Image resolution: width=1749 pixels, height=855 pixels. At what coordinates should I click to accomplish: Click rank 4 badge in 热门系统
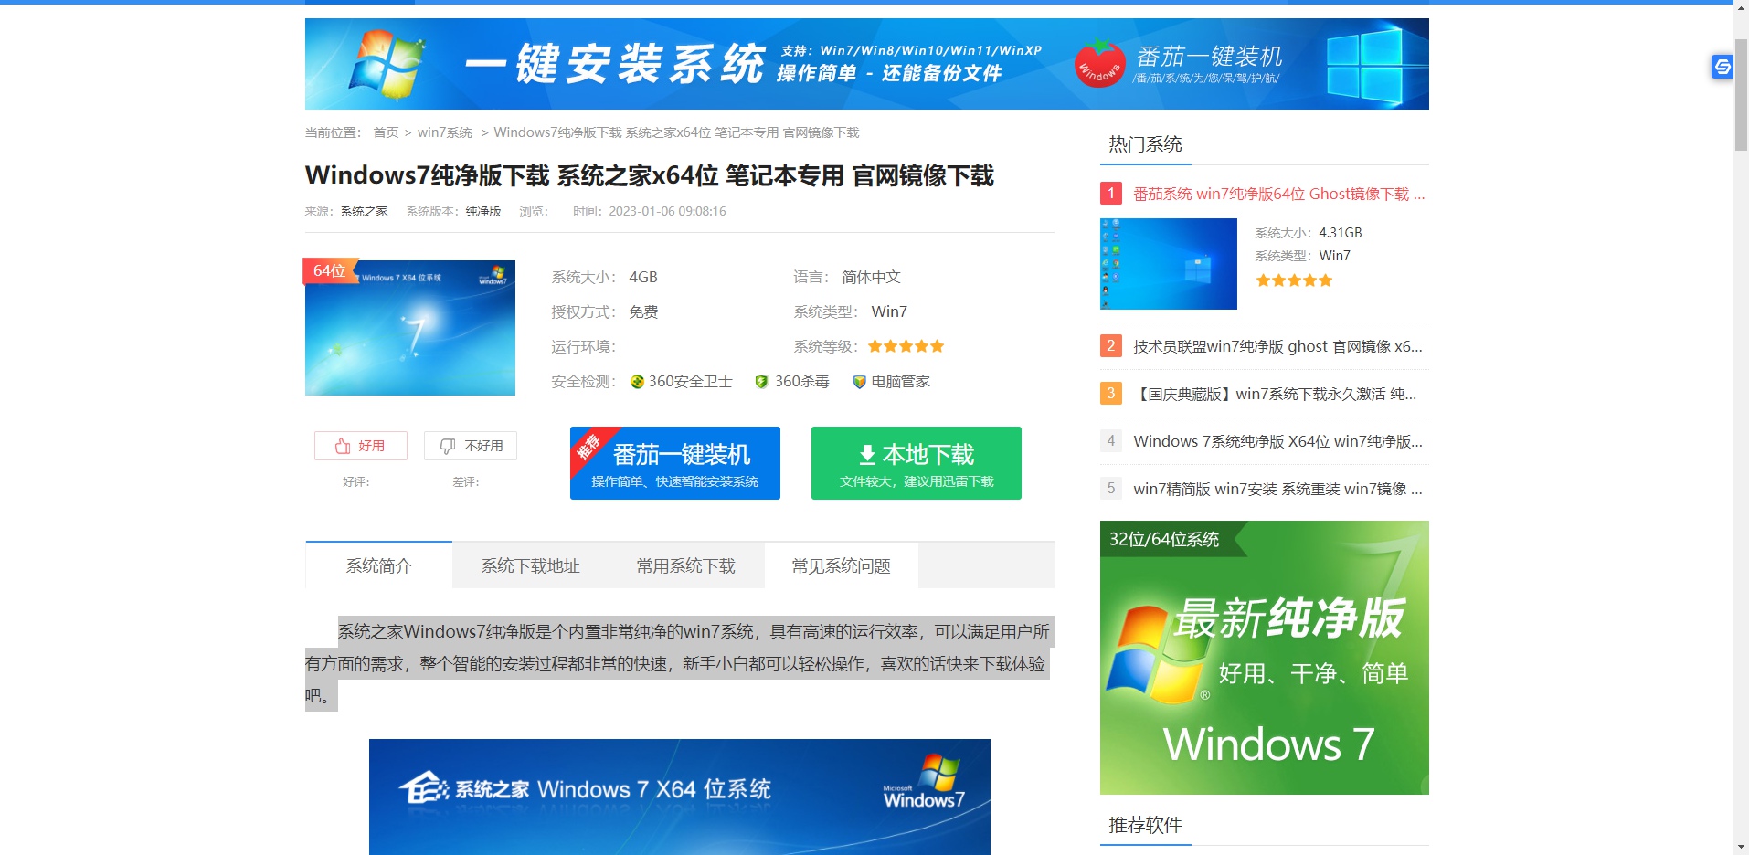1111,440
